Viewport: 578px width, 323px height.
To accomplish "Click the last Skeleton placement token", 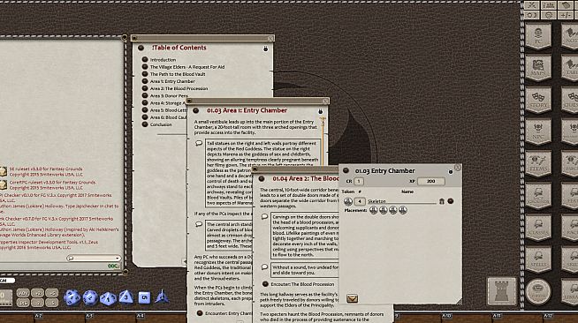I will click(x=403, y=210).
